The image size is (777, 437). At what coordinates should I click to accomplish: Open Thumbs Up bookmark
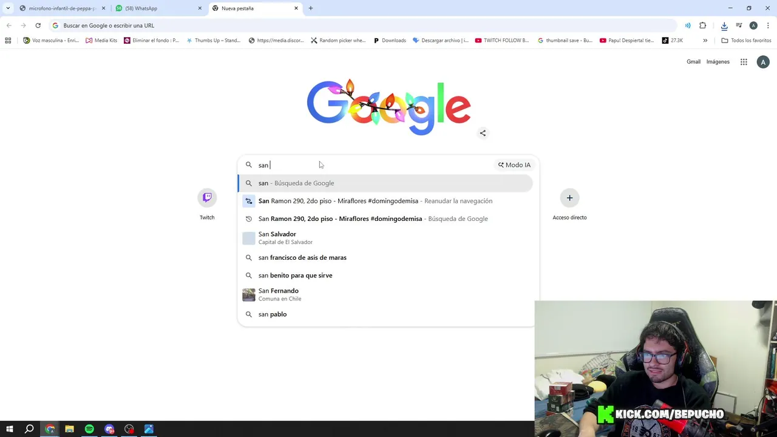pyautogui.click(x=214, y=41)
